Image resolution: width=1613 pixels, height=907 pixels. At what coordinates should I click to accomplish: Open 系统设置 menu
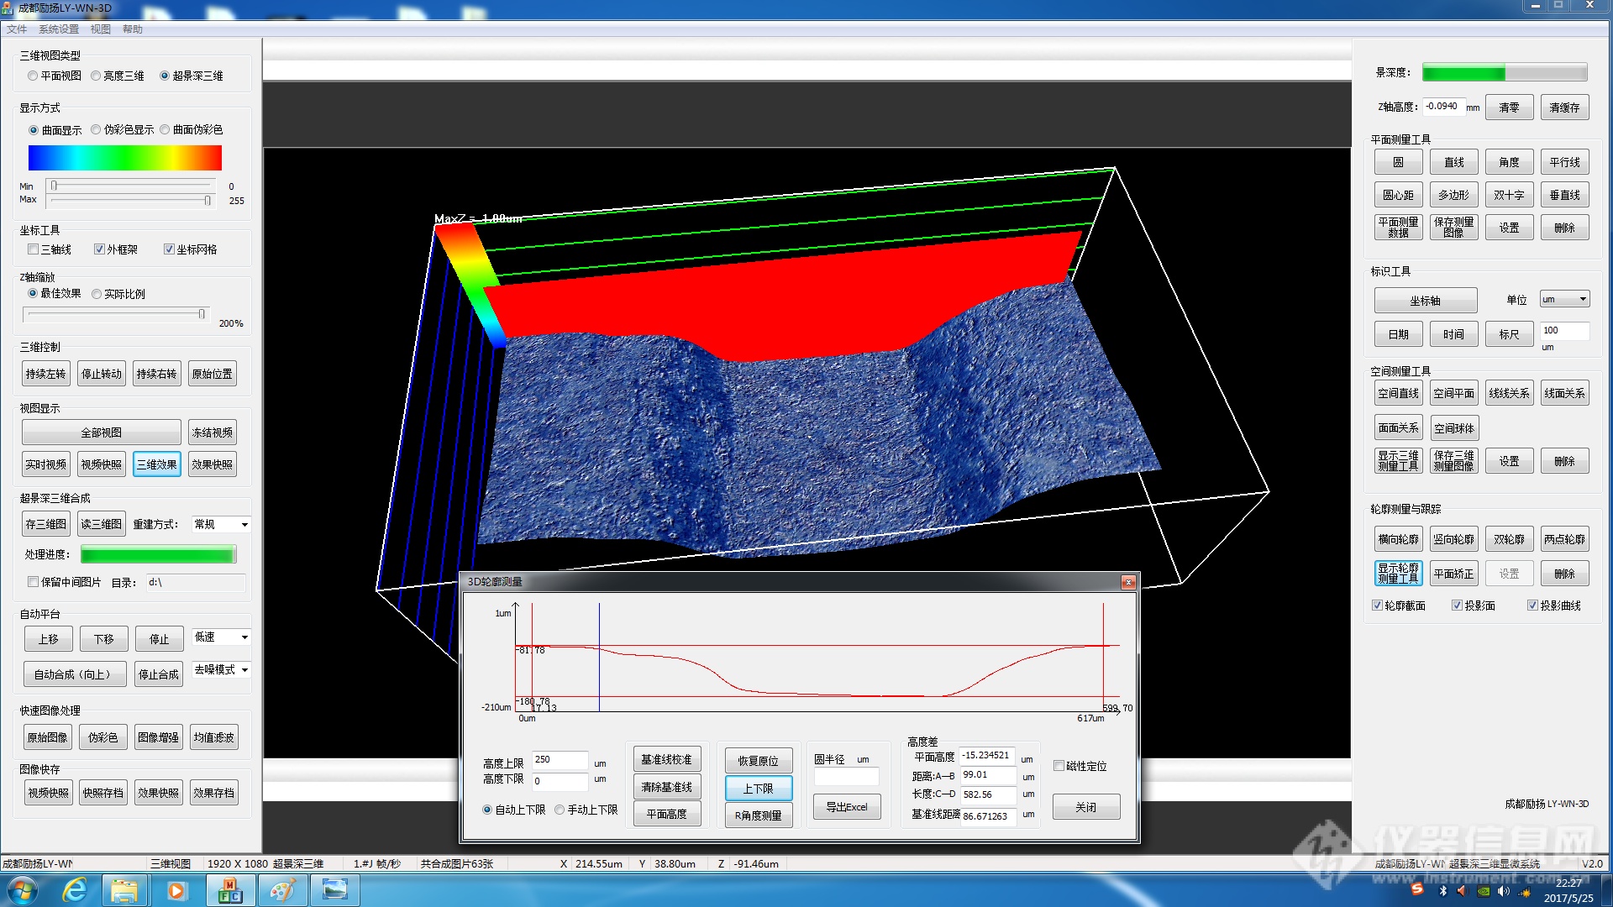[59, 29]
